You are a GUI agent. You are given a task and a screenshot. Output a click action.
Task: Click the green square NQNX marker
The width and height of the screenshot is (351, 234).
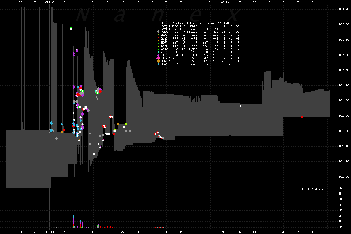tap(158, 49)
